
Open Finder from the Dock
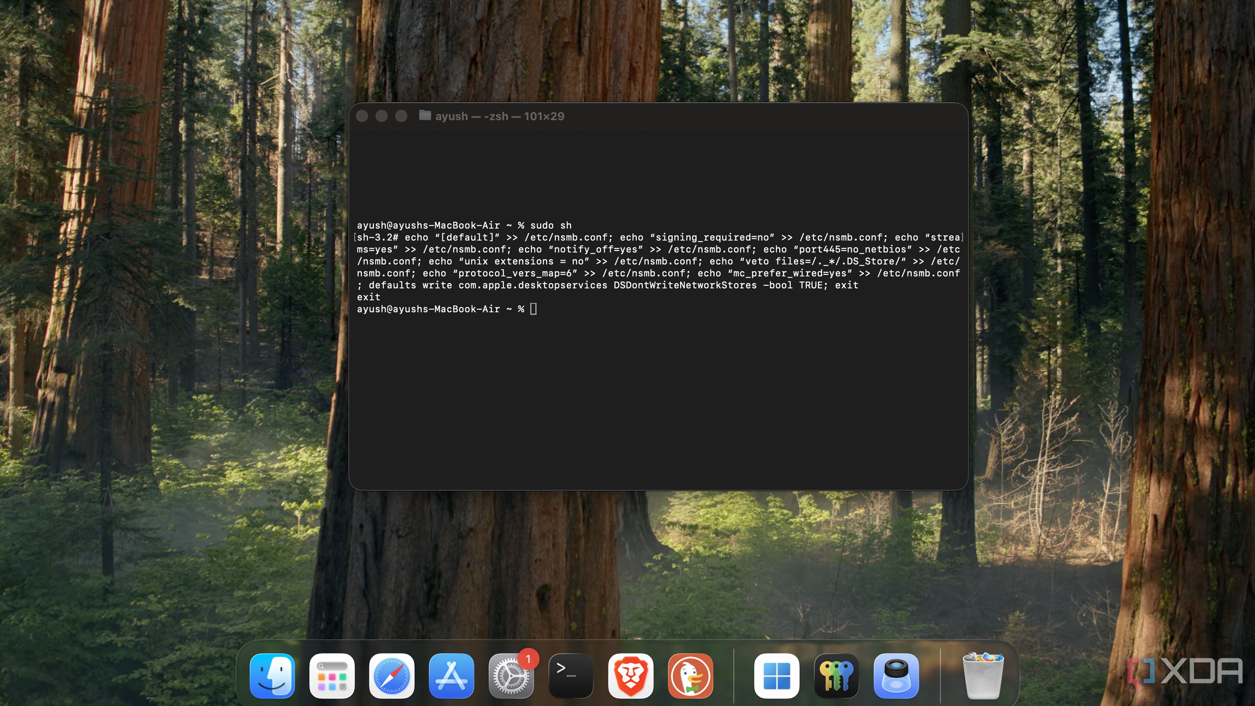tap(272, 676)
